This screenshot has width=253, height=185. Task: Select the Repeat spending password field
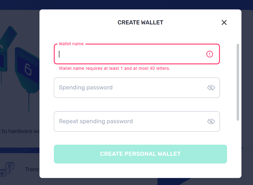point(137,121)
